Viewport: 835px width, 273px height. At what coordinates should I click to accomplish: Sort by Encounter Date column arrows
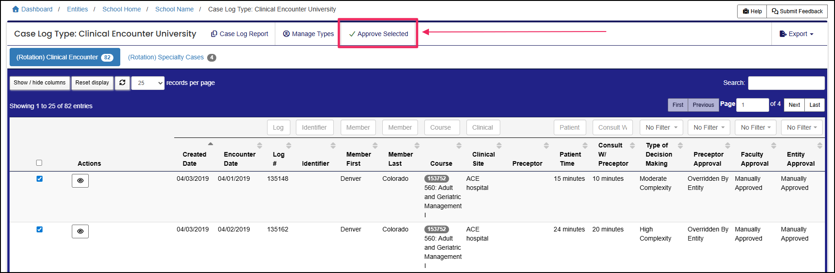point(260,146)
